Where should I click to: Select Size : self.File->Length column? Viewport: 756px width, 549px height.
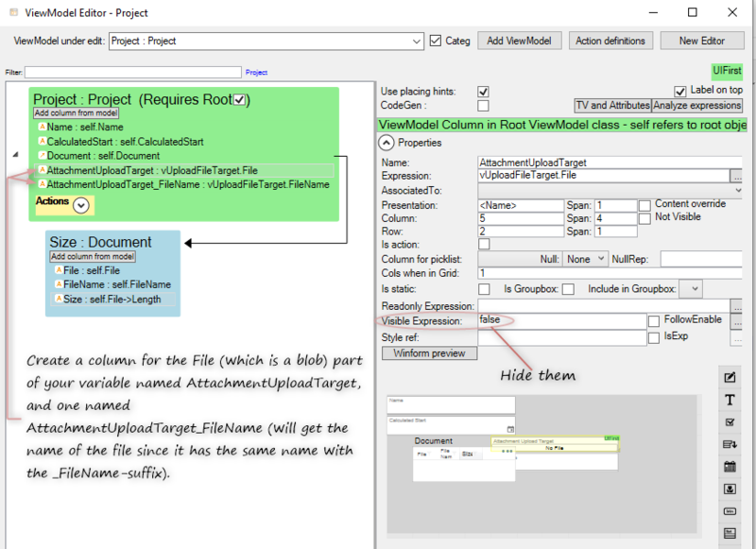point(112,300)
